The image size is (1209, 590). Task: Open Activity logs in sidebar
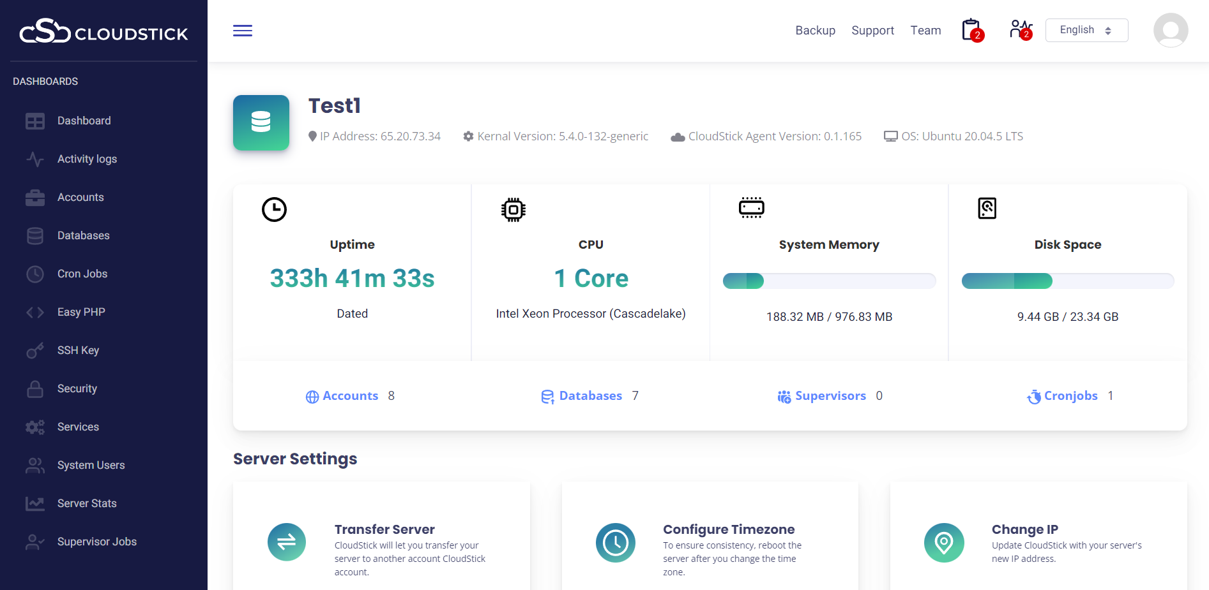[87, 159]
